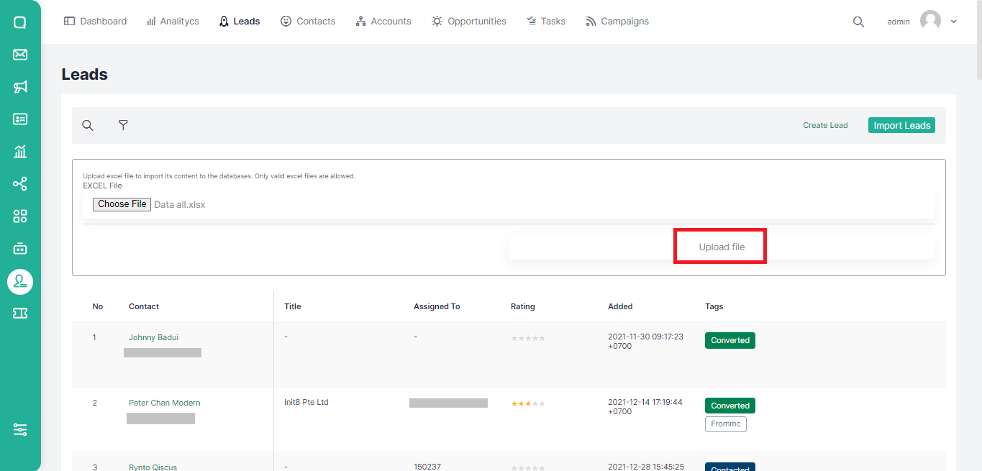Open the Campaigns tab
The width and height of the screenshot is (982, 471).
(617, 22)
